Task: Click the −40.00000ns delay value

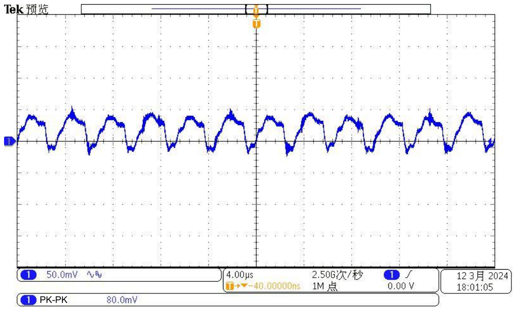Action: point(275,286)
